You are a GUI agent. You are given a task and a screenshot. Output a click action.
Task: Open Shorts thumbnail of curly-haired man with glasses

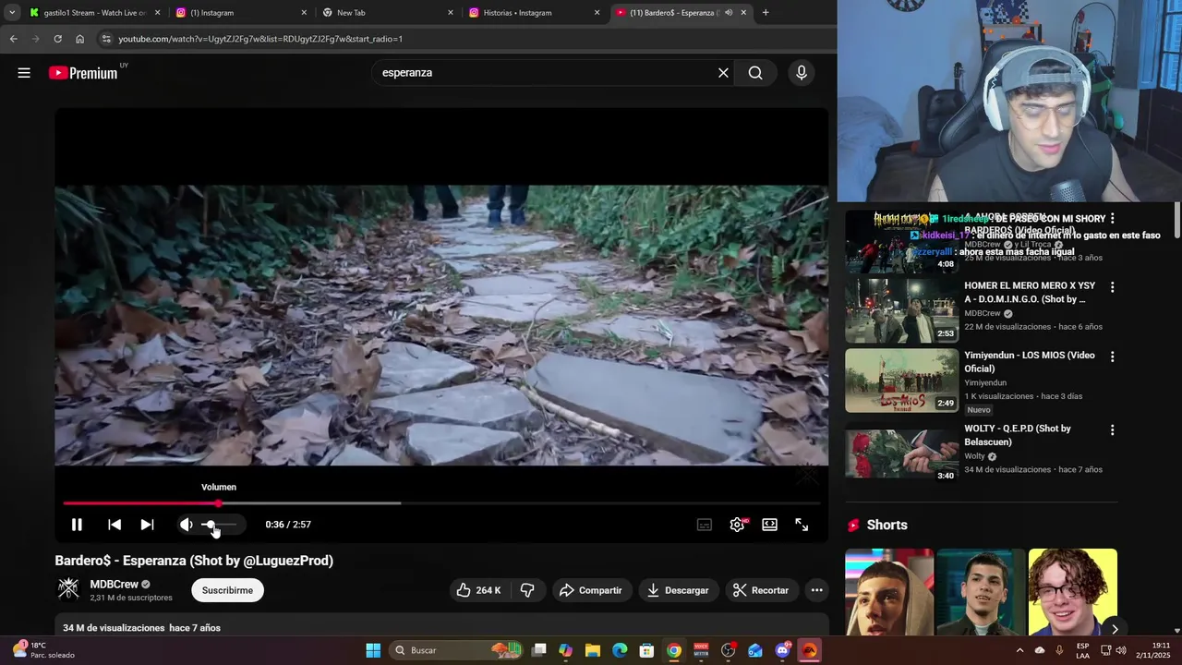(x=1072, y=592)
